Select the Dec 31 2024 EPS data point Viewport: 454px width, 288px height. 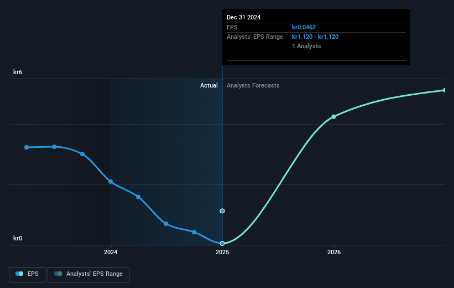222,243
